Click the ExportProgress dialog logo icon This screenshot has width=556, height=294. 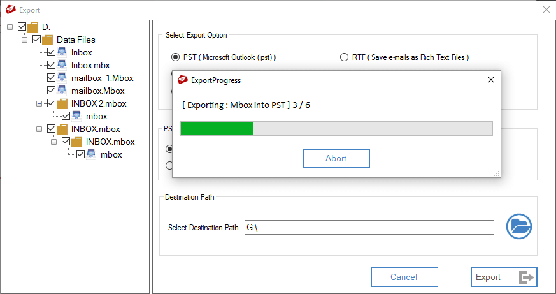183,80
